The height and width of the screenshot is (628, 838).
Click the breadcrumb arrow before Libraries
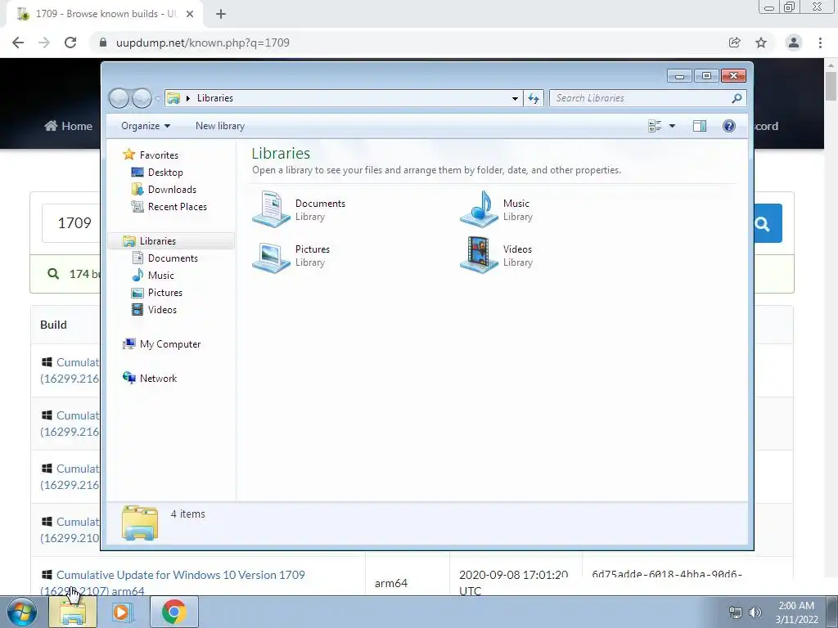[x=188, y=98]
